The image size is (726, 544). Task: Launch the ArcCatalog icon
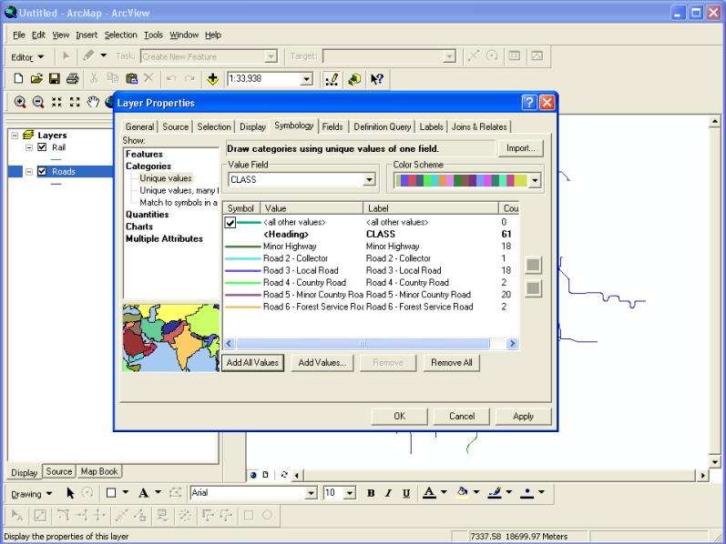click(354, 79)
